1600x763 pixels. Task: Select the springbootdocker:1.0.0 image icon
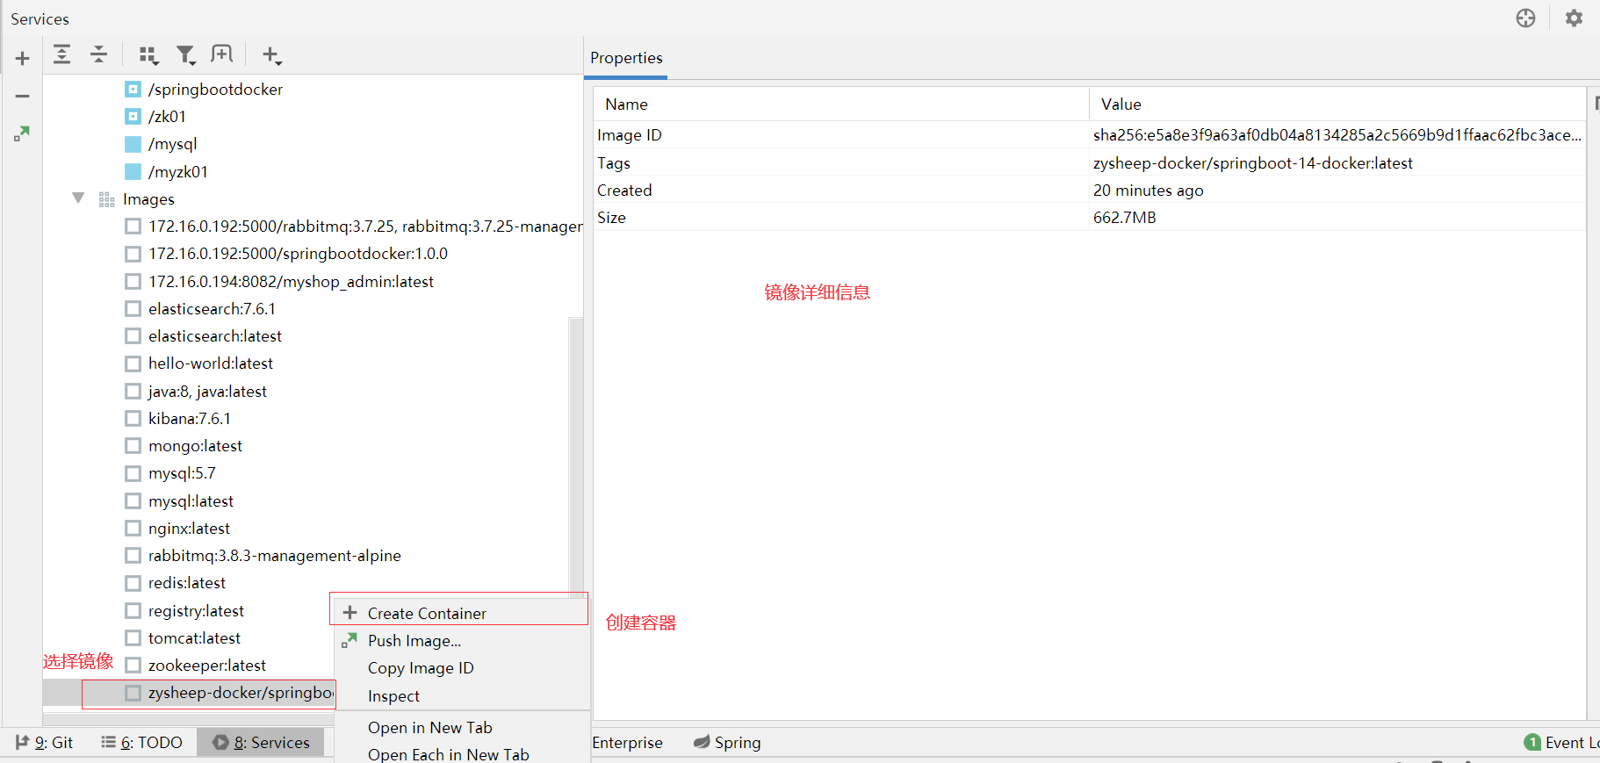(133, 254)
